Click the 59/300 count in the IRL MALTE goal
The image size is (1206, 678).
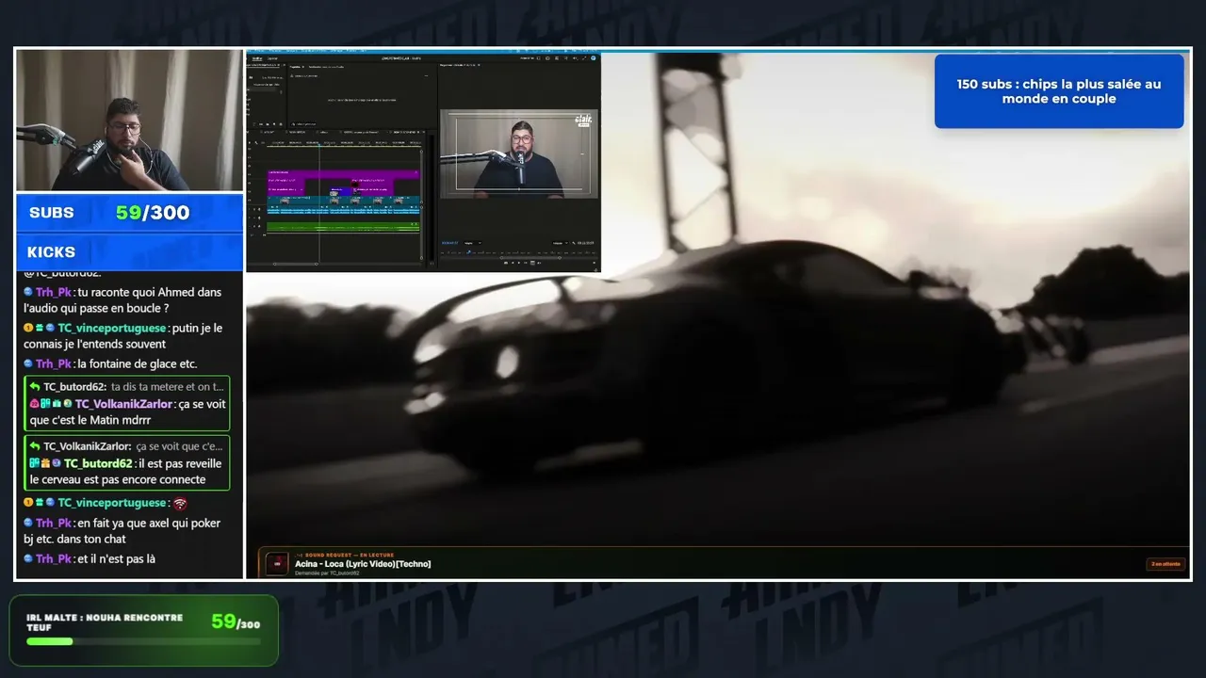coord(236,621)
